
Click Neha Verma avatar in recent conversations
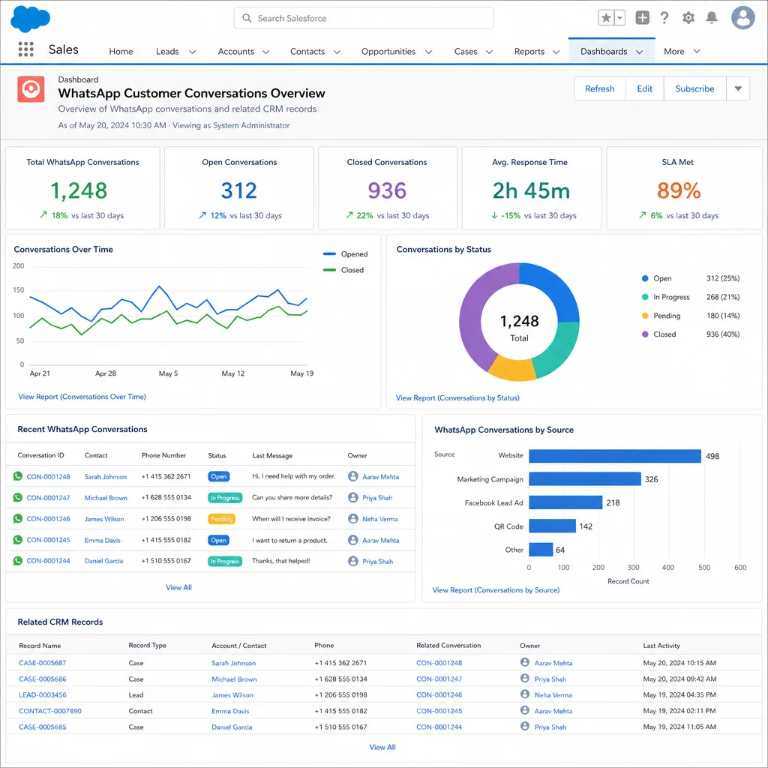pyautogui.click(x=352, y=518)
